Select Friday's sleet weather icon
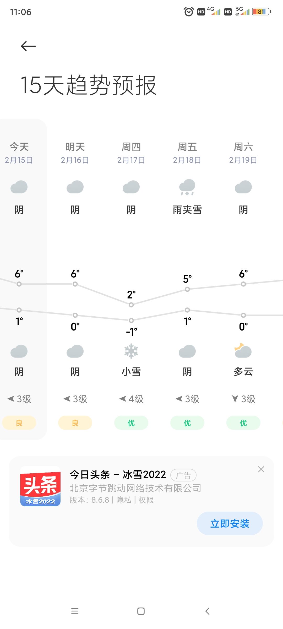283x629 pixels. [187, 187]
